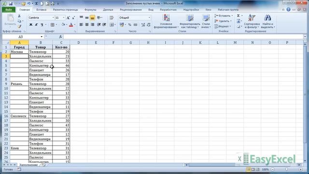309x174 pixels.
Task: Switch to Разметка страницы tab
Action: pyautogui.click(x=66, y=10)
